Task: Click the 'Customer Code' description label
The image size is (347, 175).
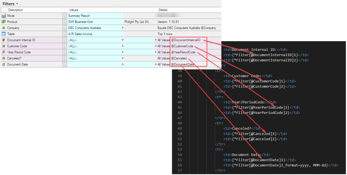Action: coord(17,46)
